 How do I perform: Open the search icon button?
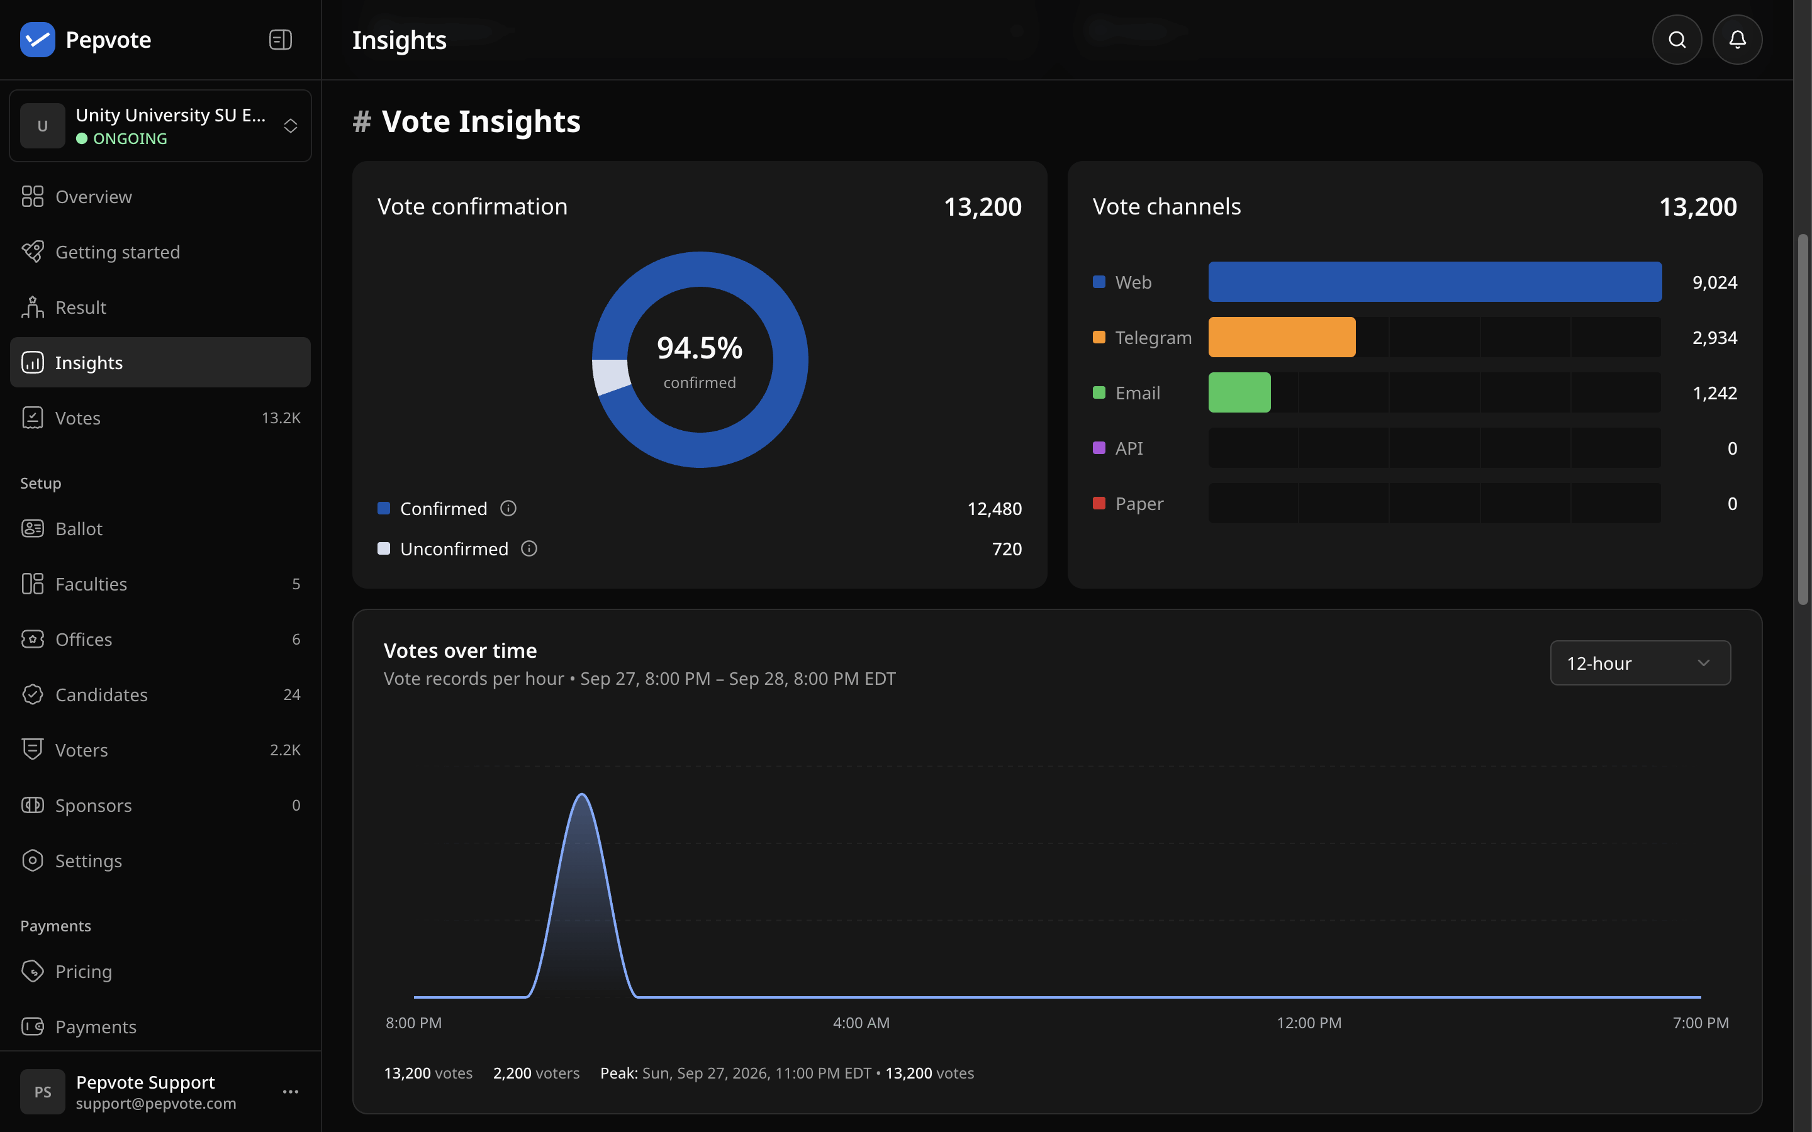pyautogui.click(x=1677, y=40)
